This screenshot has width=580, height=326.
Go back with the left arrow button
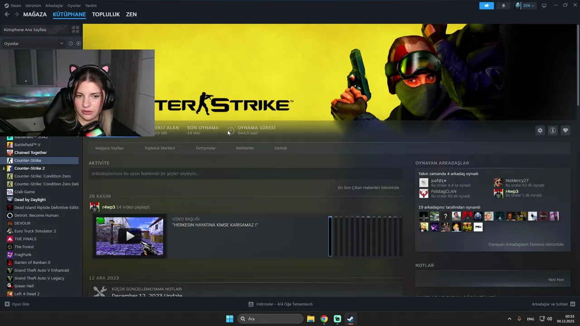click(x=7, y=14)
